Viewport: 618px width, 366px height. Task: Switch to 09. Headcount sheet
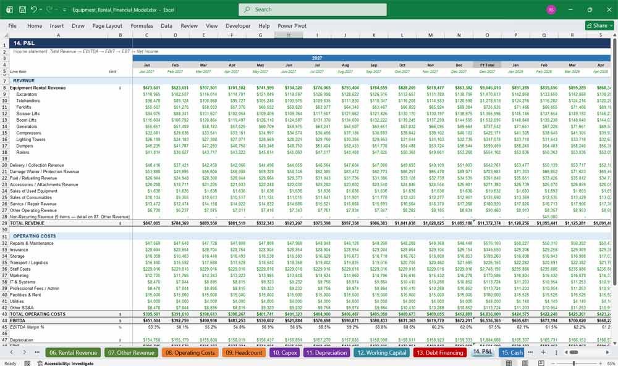tap(244, 352)
